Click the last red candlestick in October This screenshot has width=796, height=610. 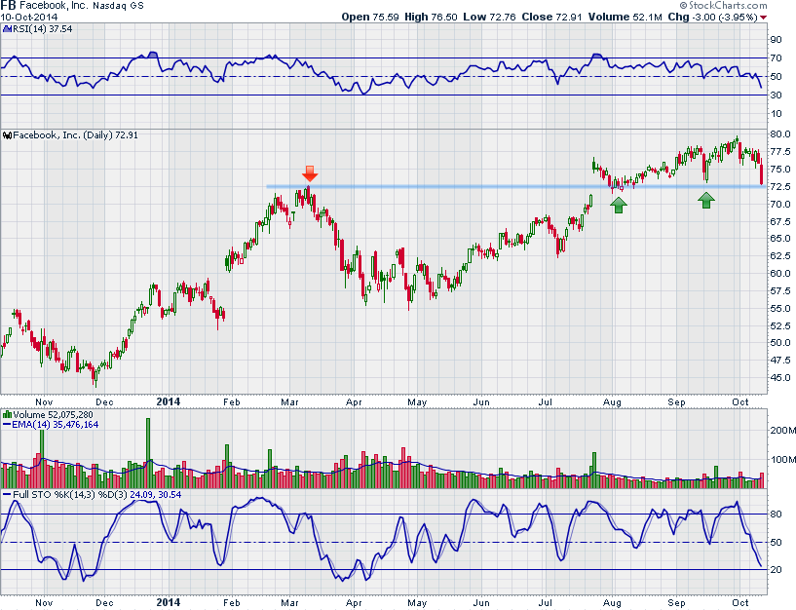[762, 172]
